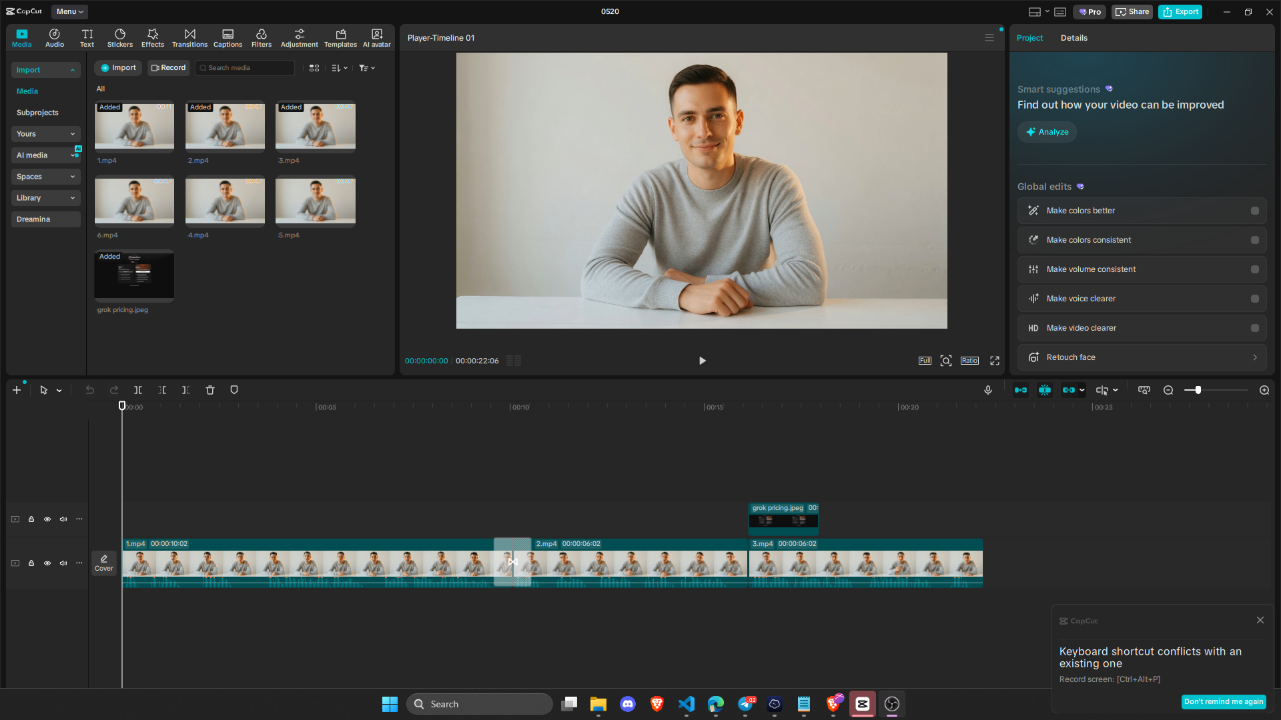Screen dimensions: 1281x720
Task: Open full screen preview of player
Action: [x=995, y=361]
